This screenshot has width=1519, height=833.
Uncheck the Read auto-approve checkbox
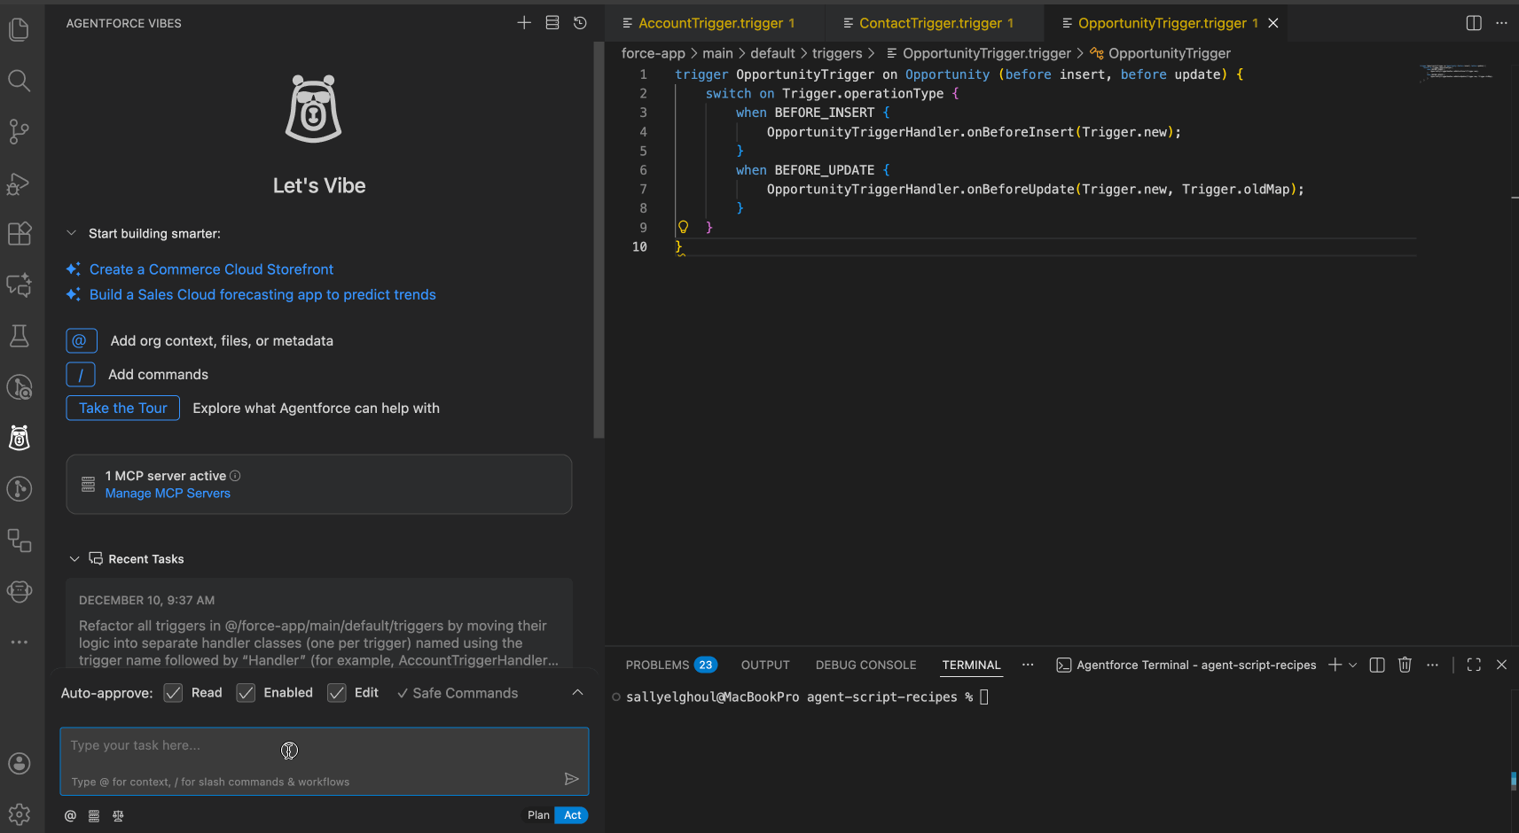pyautogui.click(x=173, y=692)
